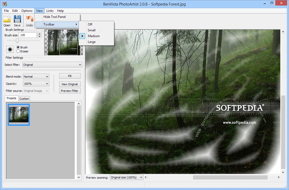Image resolution: width=289 pixels, height=190 pixels.
Task: Open the Preview zooming dropdown
Action: 127,177
